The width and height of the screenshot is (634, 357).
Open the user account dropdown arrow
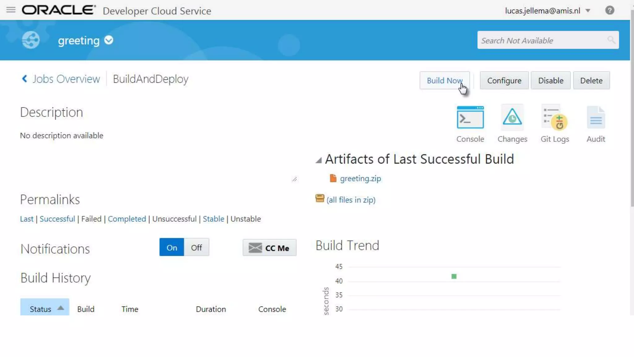coord(588,11)
